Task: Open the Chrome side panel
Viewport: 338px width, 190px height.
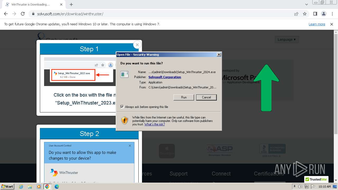Action: tap(315, 14)
